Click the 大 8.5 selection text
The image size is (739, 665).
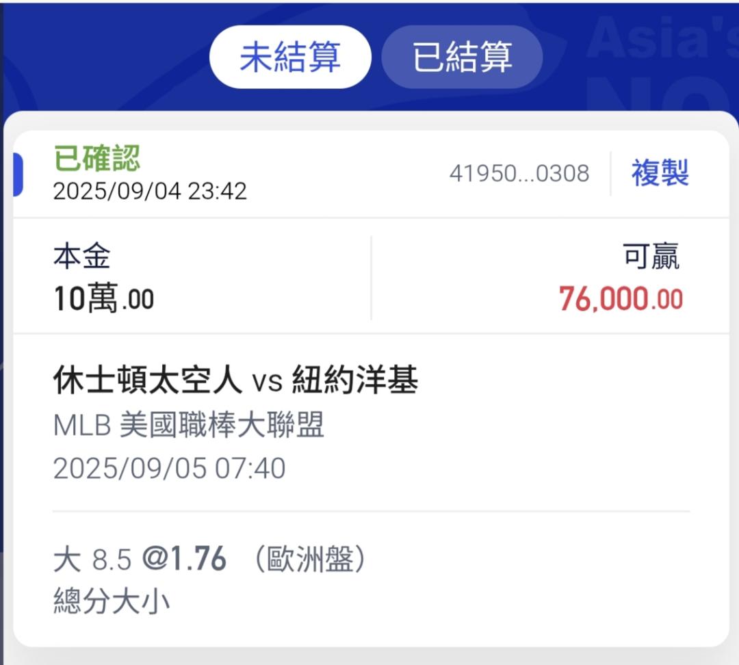pyautogui.click(x=92, y=560)
